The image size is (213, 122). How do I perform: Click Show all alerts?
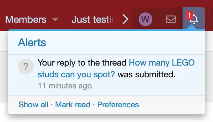click(x=33, y=105)
